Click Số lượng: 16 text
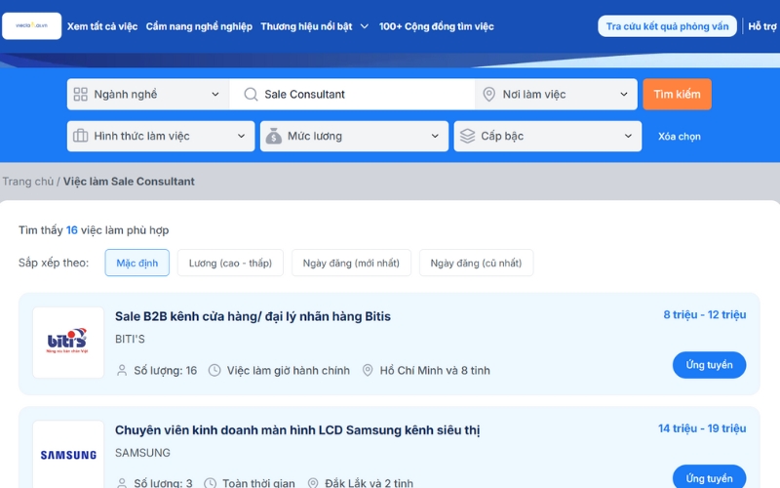Image resolution: width=780 pixels, height=488 pixels. click(x=165, y=371)
